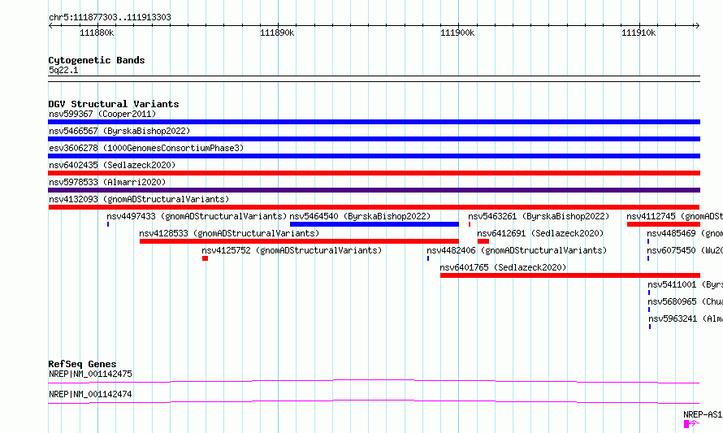Select the nsv6075450 small blue marker
This screenshot has height=433, width=723.
[x=648, y=258]
